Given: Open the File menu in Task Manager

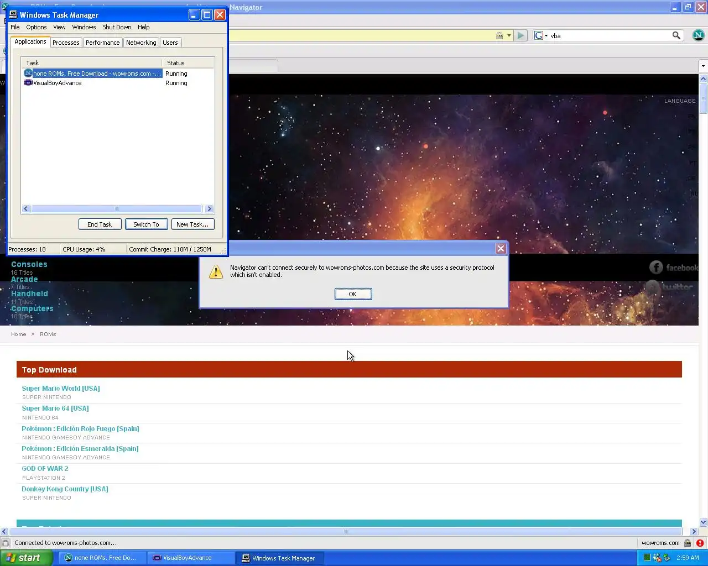Looking at the screenshot, I should 15,27.
